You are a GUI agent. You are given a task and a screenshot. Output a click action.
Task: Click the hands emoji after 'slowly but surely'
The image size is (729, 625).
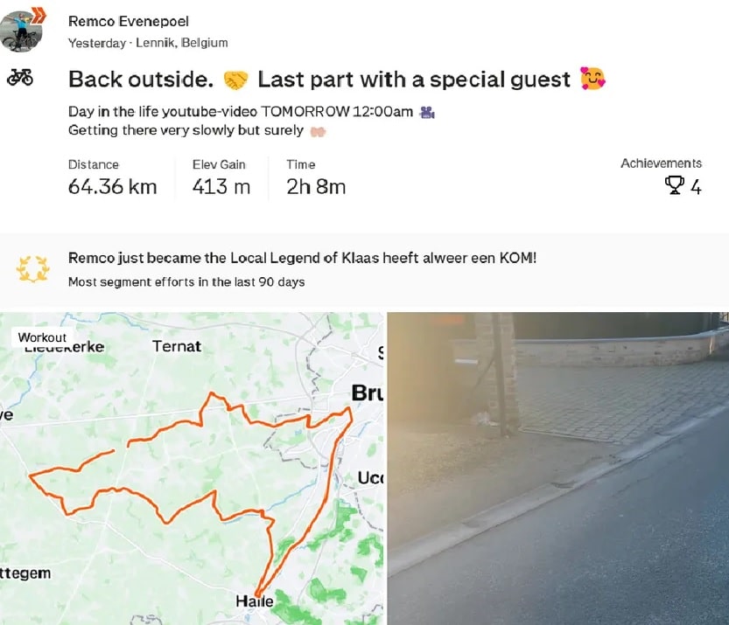[x=318, y=131]
